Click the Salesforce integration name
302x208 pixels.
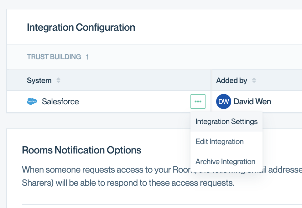[x=60, y=101]
